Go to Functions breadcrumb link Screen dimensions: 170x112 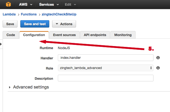29,14
